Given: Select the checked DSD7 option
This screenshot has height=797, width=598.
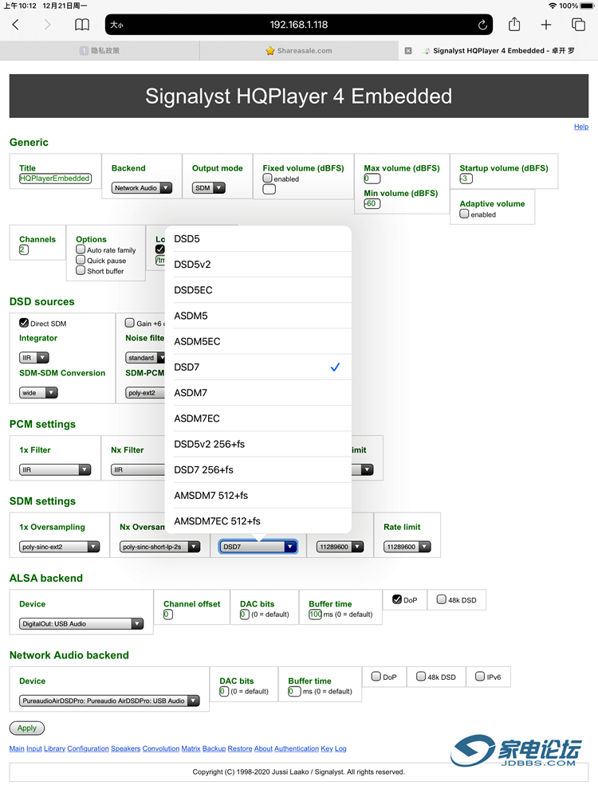Looking at the screenshot, I should pyautogui.click(x=258, y=367).
